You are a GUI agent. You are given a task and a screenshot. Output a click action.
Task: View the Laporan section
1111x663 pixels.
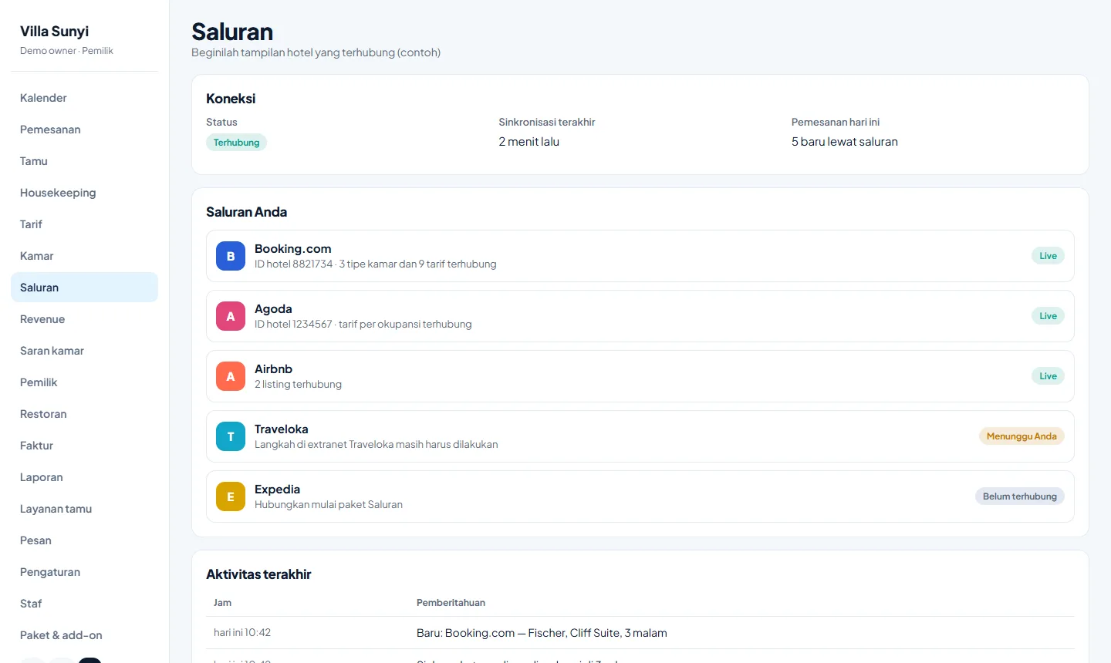click(84, 477)
